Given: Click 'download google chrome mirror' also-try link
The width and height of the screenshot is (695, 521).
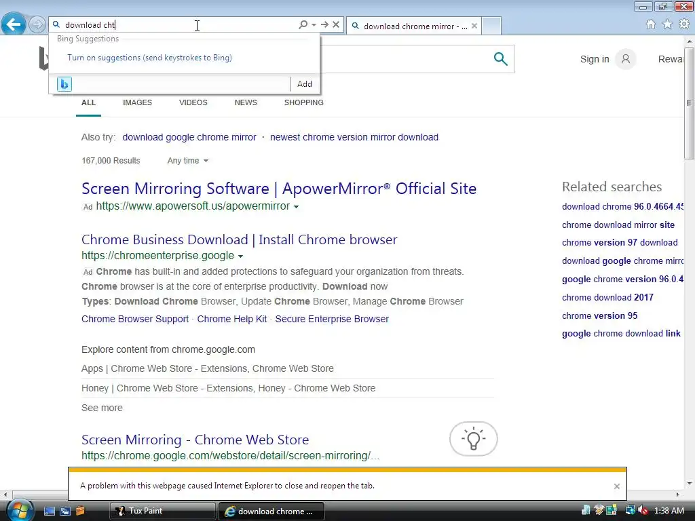Looking at the screenshot, I should coord(189,137).
